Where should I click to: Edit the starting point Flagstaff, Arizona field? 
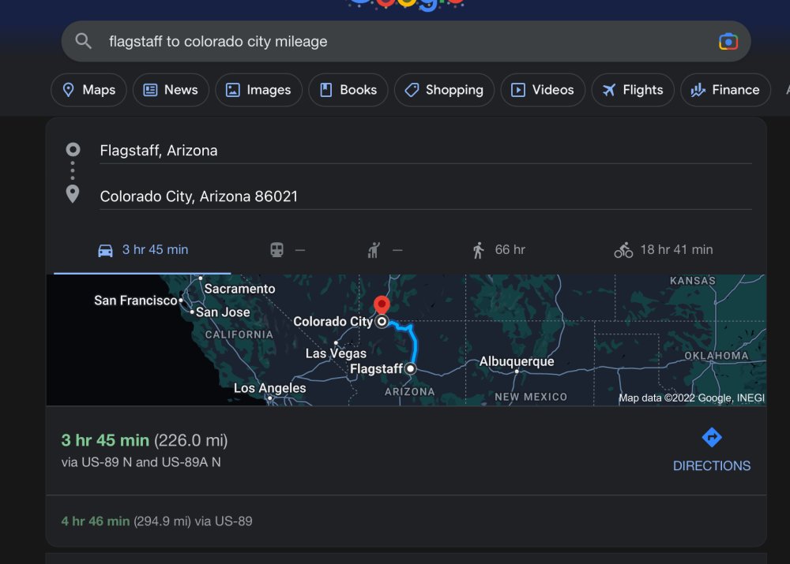click(426, 151)
